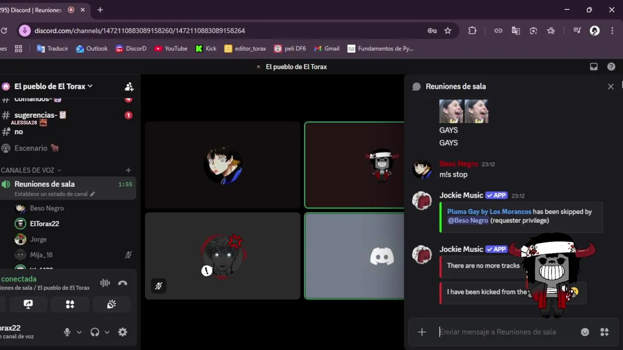Viewport: 623px width, 350px height.
Task: Open bookmark apps grid icon
Action: (18, 49)
